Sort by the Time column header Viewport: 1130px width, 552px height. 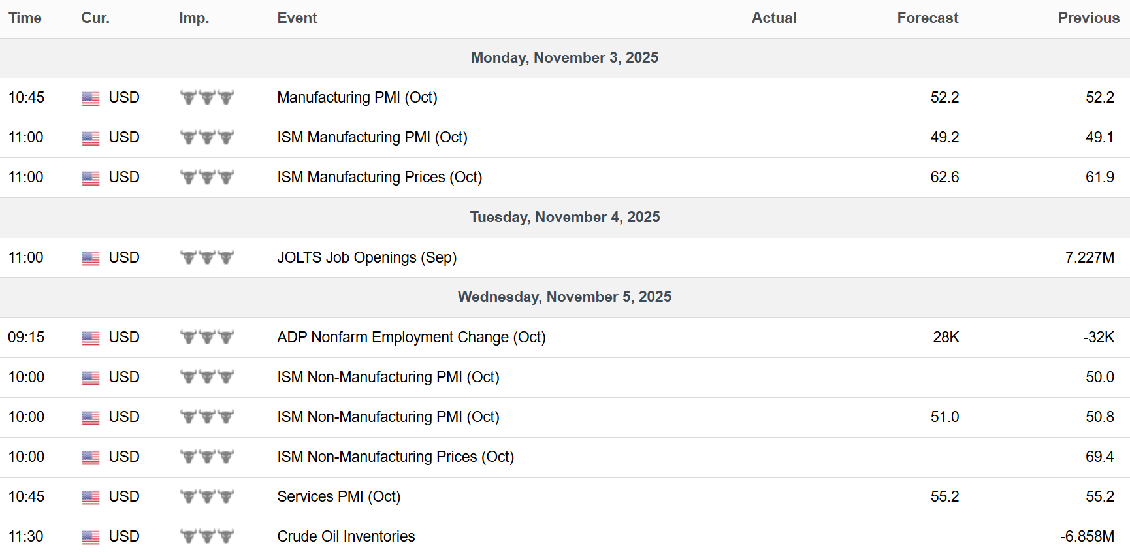coord(25,18)
